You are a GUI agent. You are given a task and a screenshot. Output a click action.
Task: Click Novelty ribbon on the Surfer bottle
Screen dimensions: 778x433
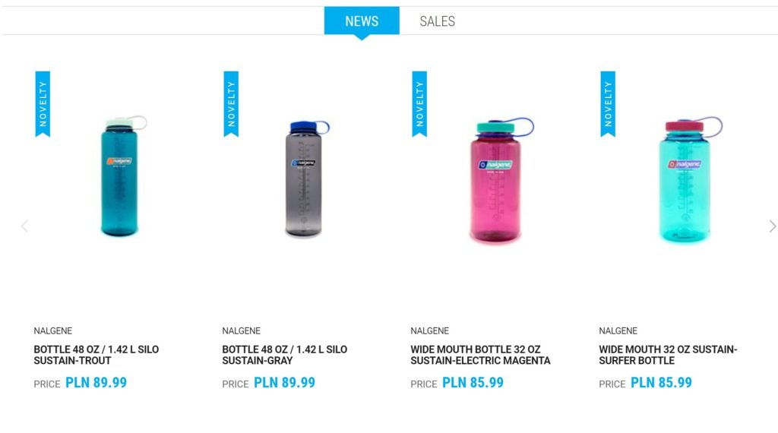[x=608, y=103]
